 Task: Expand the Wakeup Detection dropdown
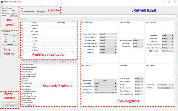(106, 93)
